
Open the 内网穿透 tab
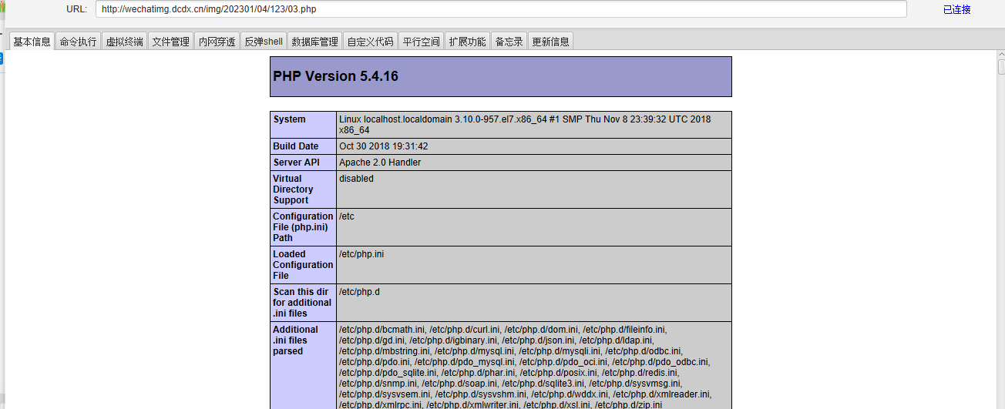click(217, 42)
